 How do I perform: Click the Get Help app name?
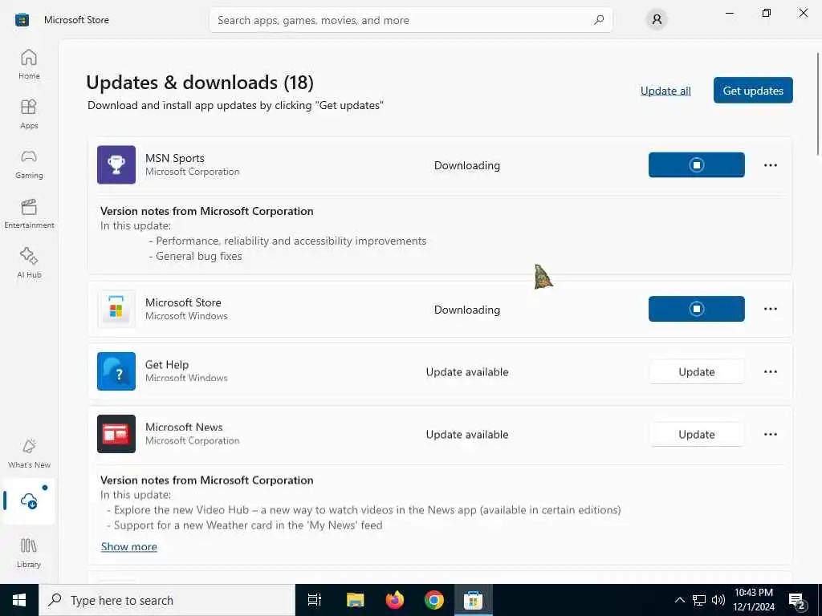click(167, 365)
